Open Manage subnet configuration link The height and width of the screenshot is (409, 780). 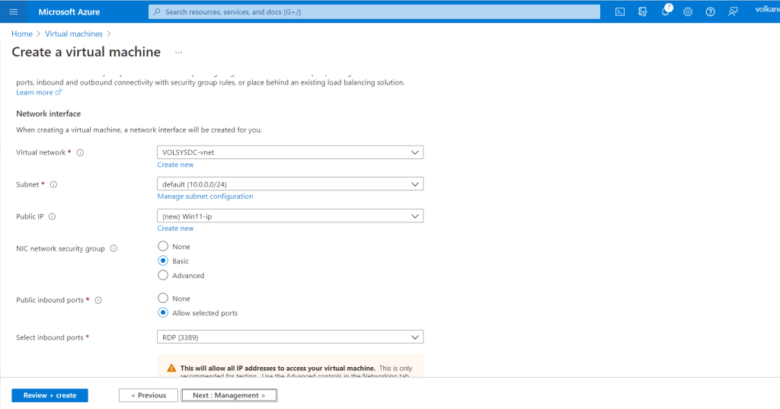205,197
